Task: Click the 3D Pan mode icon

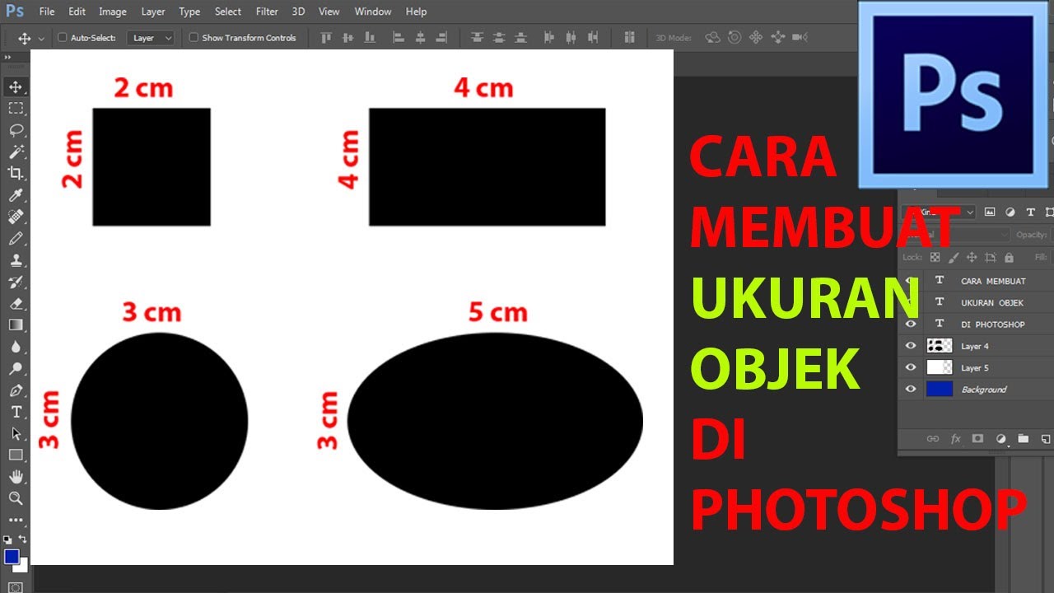Action: [x=756, y=37]
